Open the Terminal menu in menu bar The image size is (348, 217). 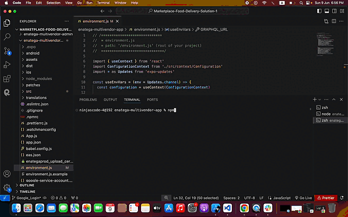(x=103, y=3)
